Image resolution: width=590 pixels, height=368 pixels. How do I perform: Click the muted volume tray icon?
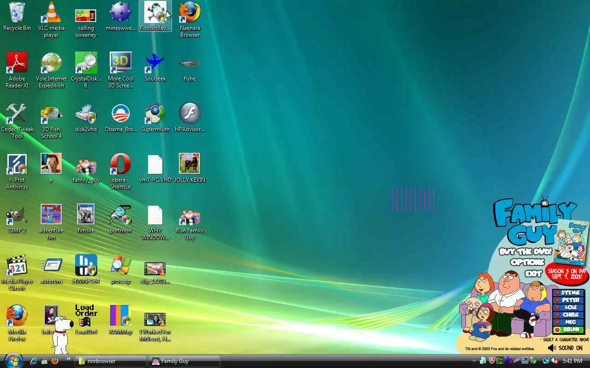tap(555, 361)
